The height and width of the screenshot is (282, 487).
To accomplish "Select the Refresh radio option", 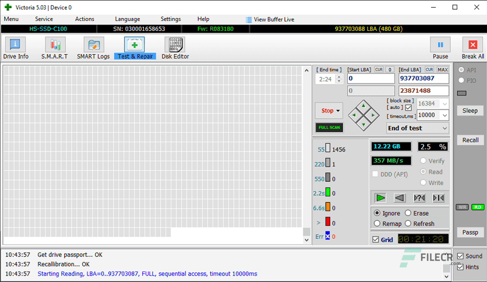I will click(408, 223).
